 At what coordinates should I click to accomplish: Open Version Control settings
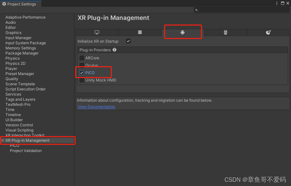19,125
